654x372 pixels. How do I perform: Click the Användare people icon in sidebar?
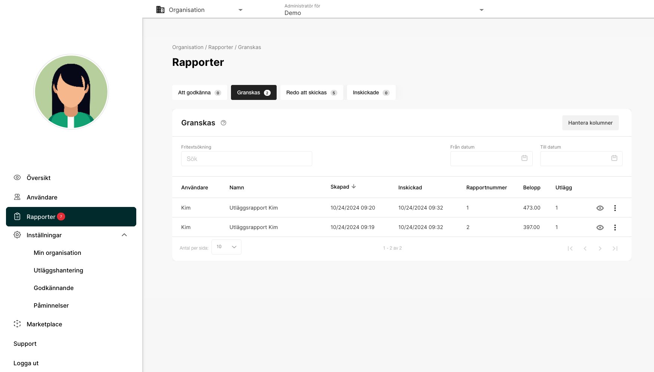pos(17,197)
